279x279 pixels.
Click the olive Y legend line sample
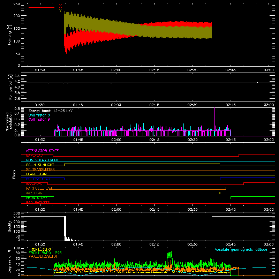42,12
